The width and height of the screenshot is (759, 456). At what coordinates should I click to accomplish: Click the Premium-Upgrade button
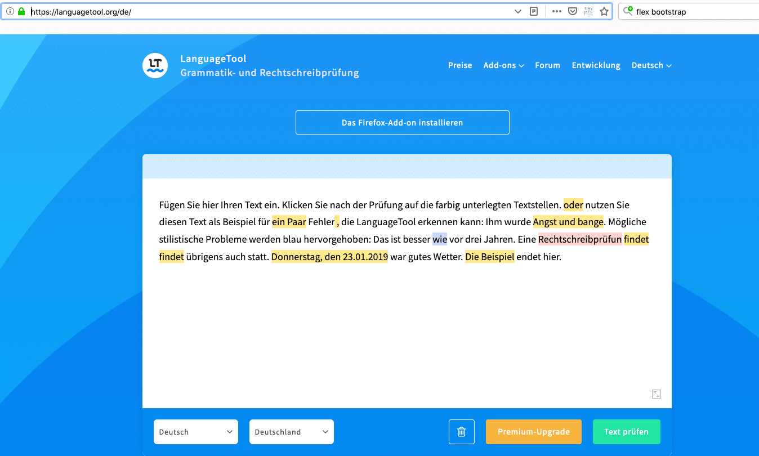pos(534,432)
